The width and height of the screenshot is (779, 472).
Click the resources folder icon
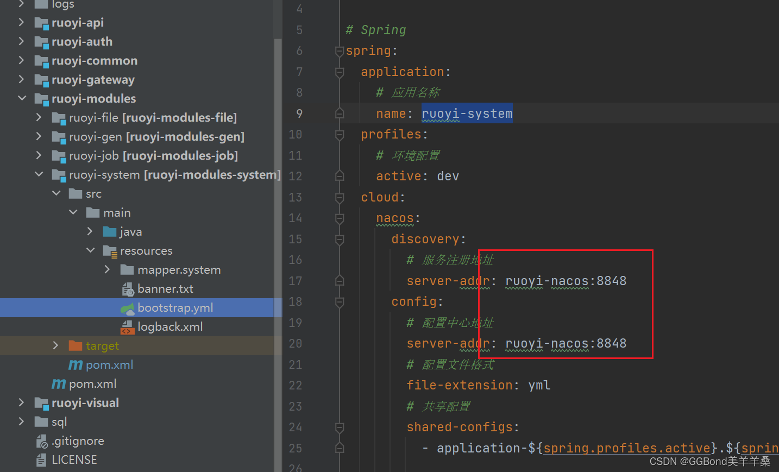(x=110, y=251)
